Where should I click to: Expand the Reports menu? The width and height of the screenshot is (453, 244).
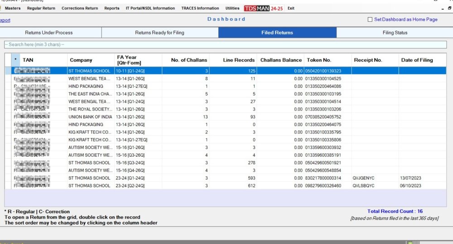click(x=112, y=8)
